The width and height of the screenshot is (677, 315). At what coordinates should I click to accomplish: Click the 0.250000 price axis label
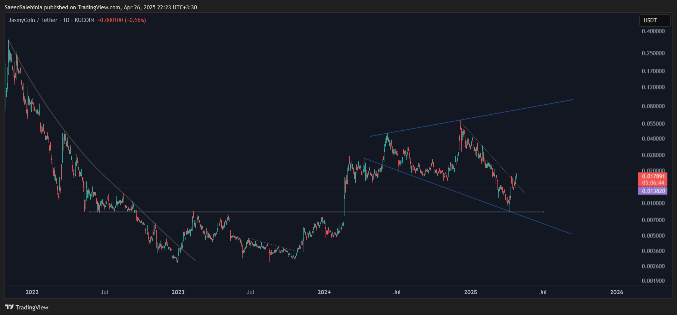(653, 53)
